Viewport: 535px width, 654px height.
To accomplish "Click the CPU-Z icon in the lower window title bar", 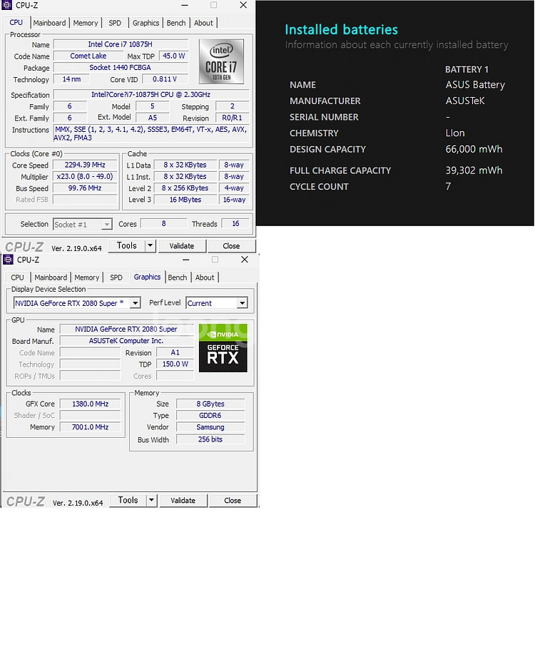I will (x=9, y=260).
